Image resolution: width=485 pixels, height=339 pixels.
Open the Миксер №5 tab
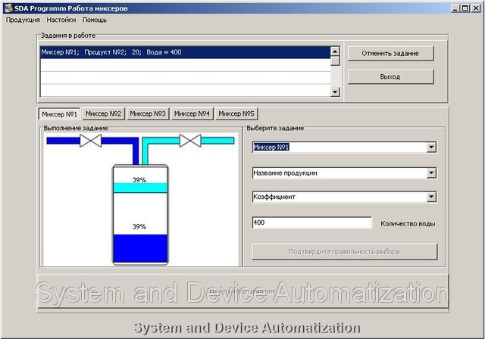(x=236, y=114)
